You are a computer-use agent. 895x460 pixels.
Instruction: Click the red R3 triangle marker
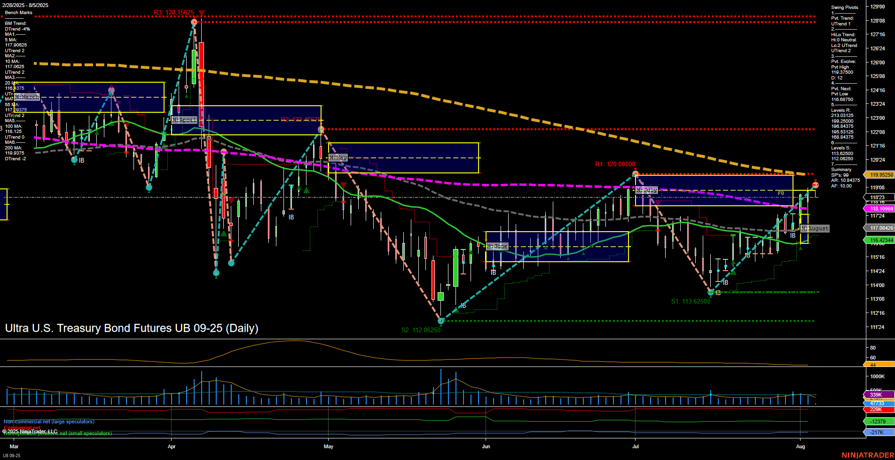pyautogui.click(x=202, y=13)
